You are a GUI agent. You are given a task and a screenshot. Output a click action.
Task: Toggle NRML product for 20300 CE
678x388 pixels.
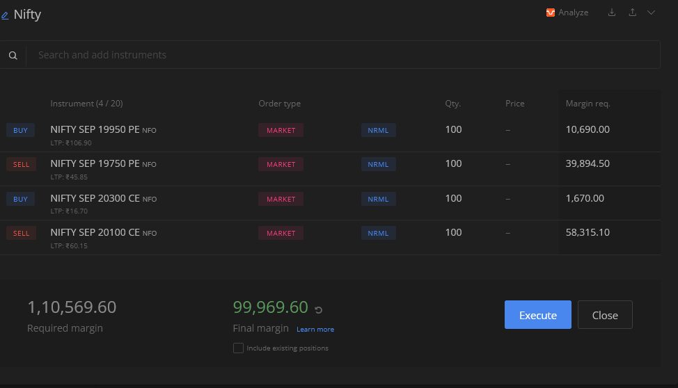coord(379,199)
